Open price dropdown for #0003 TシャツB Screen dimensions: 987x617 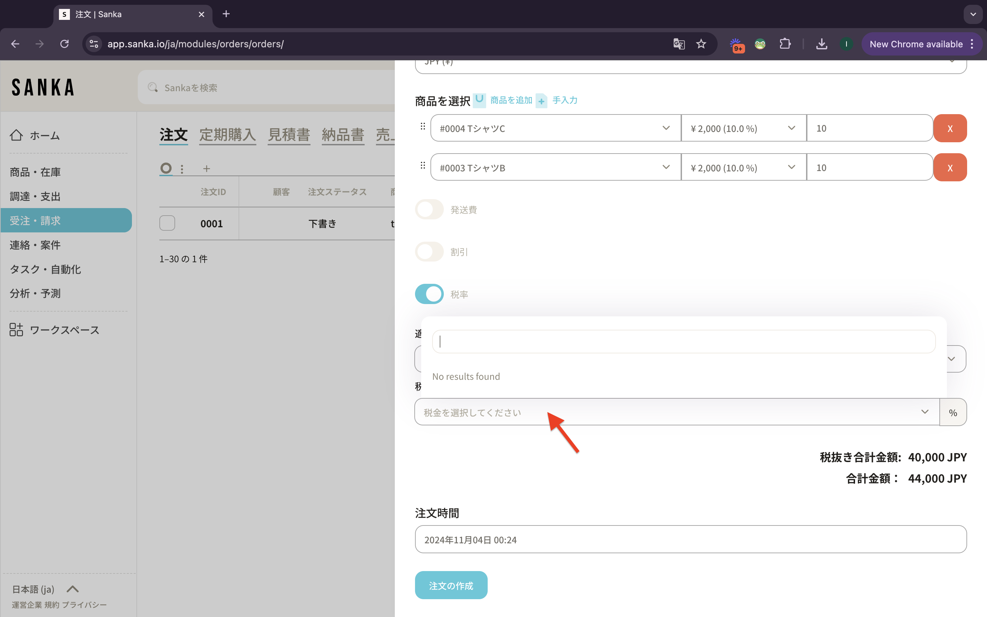pos(743,168)
